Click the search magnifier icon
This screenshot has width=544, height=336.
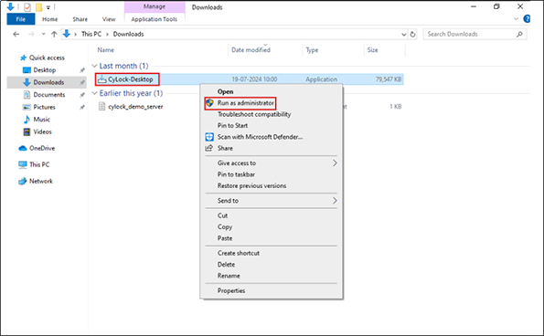[519, 34]
